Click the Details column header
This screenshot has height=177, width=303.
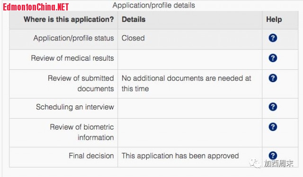pyautogui.click(x=134, y=19)
